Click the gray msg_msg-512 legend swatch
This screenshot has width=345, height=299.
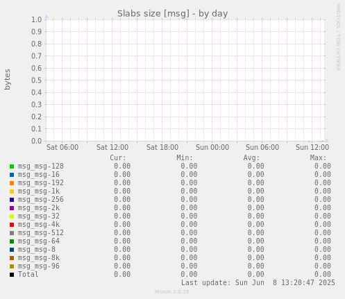tap(12, 233)
